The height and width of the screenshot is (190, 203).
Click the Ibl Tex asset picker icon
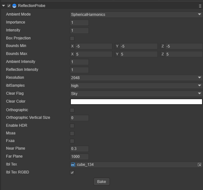click(x=199, y=165)
